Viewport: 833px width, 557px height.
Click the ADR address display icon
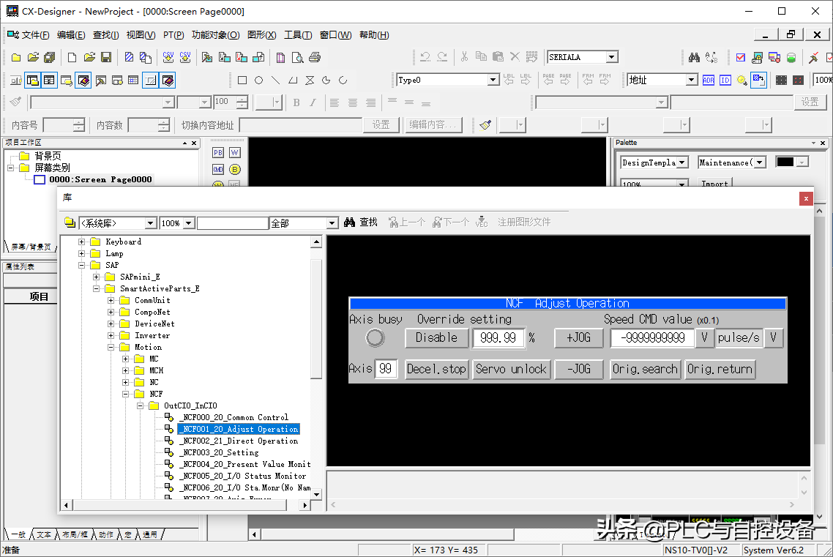pos(709,81)
